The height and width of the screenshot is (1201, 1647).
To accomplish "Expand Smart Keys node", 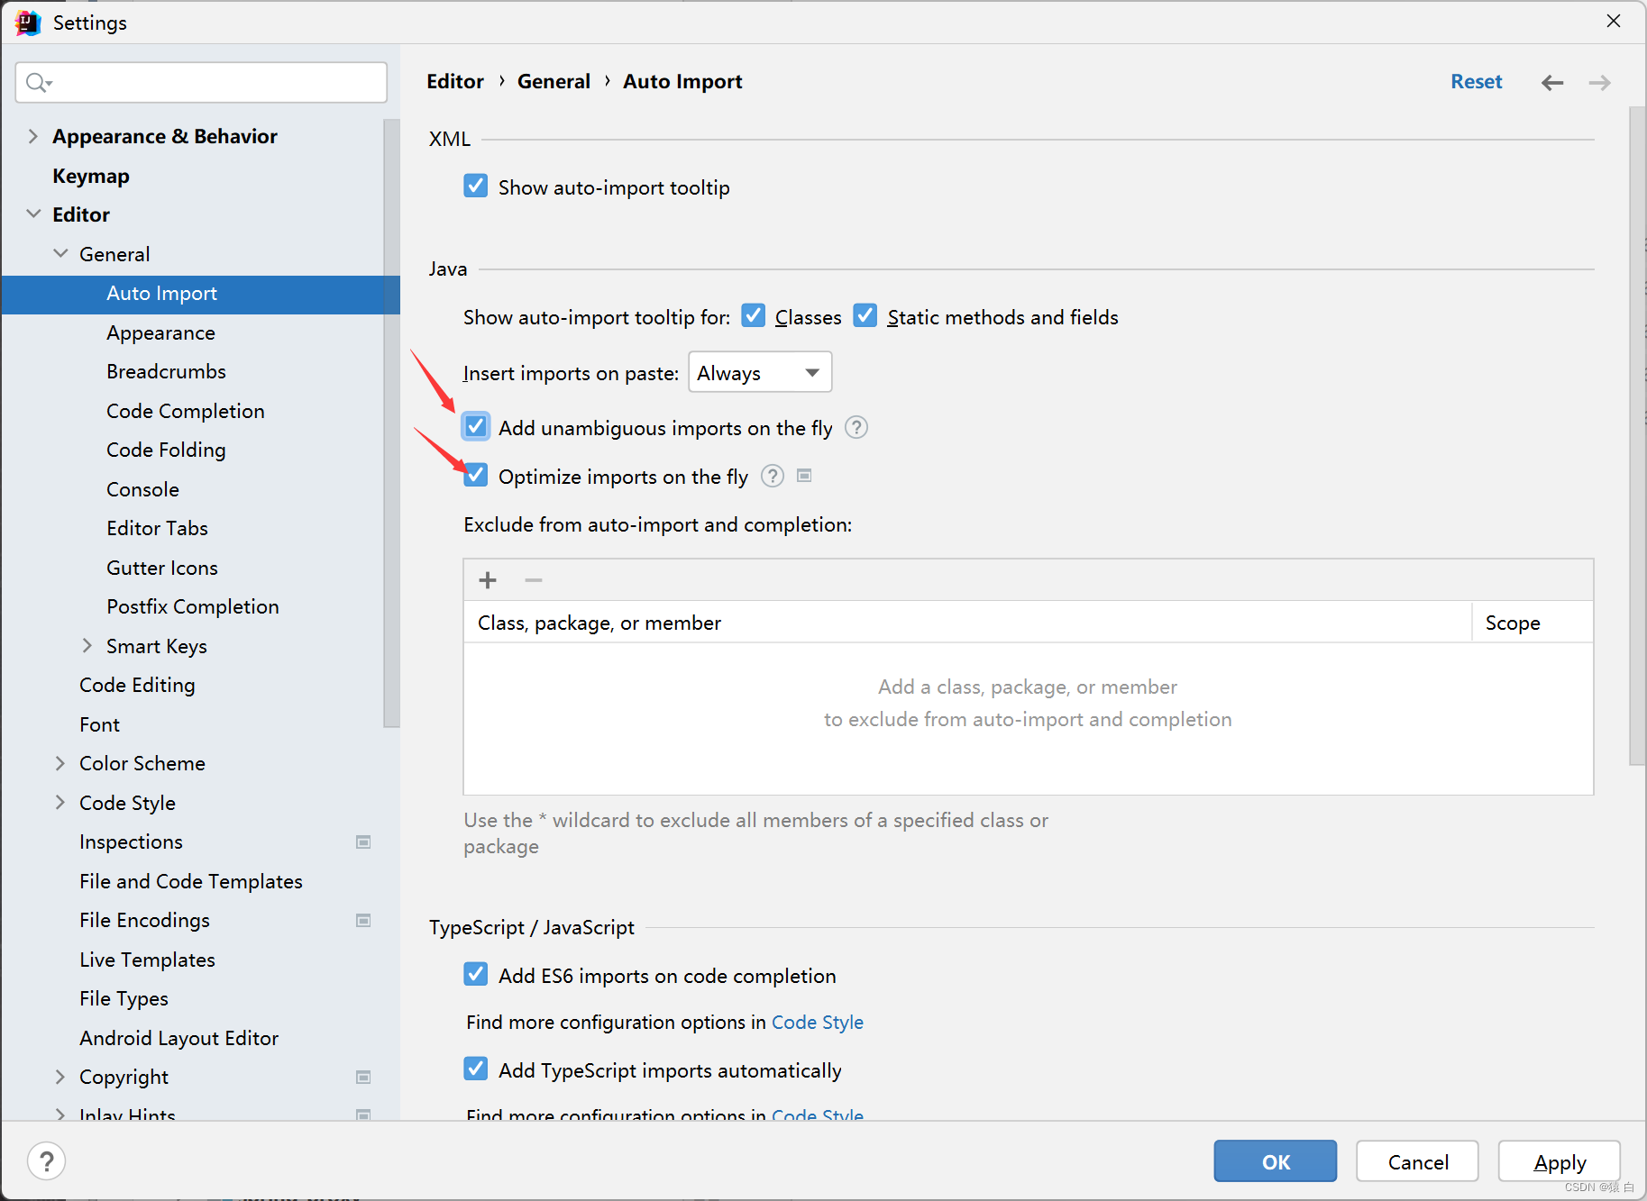I will [87, 646].
